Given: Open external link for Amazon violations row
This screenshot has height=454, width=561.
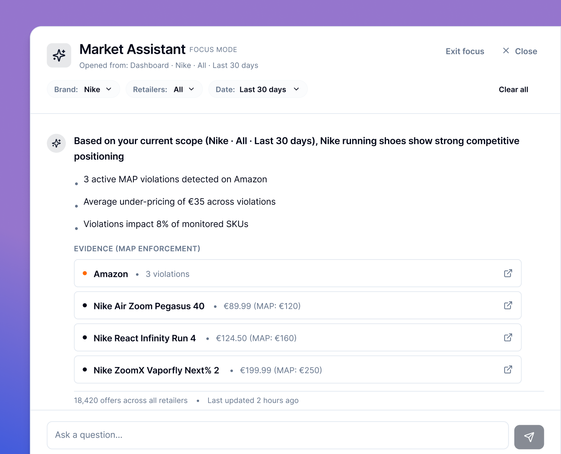Looking at the screenshot, I should [508, 273].
